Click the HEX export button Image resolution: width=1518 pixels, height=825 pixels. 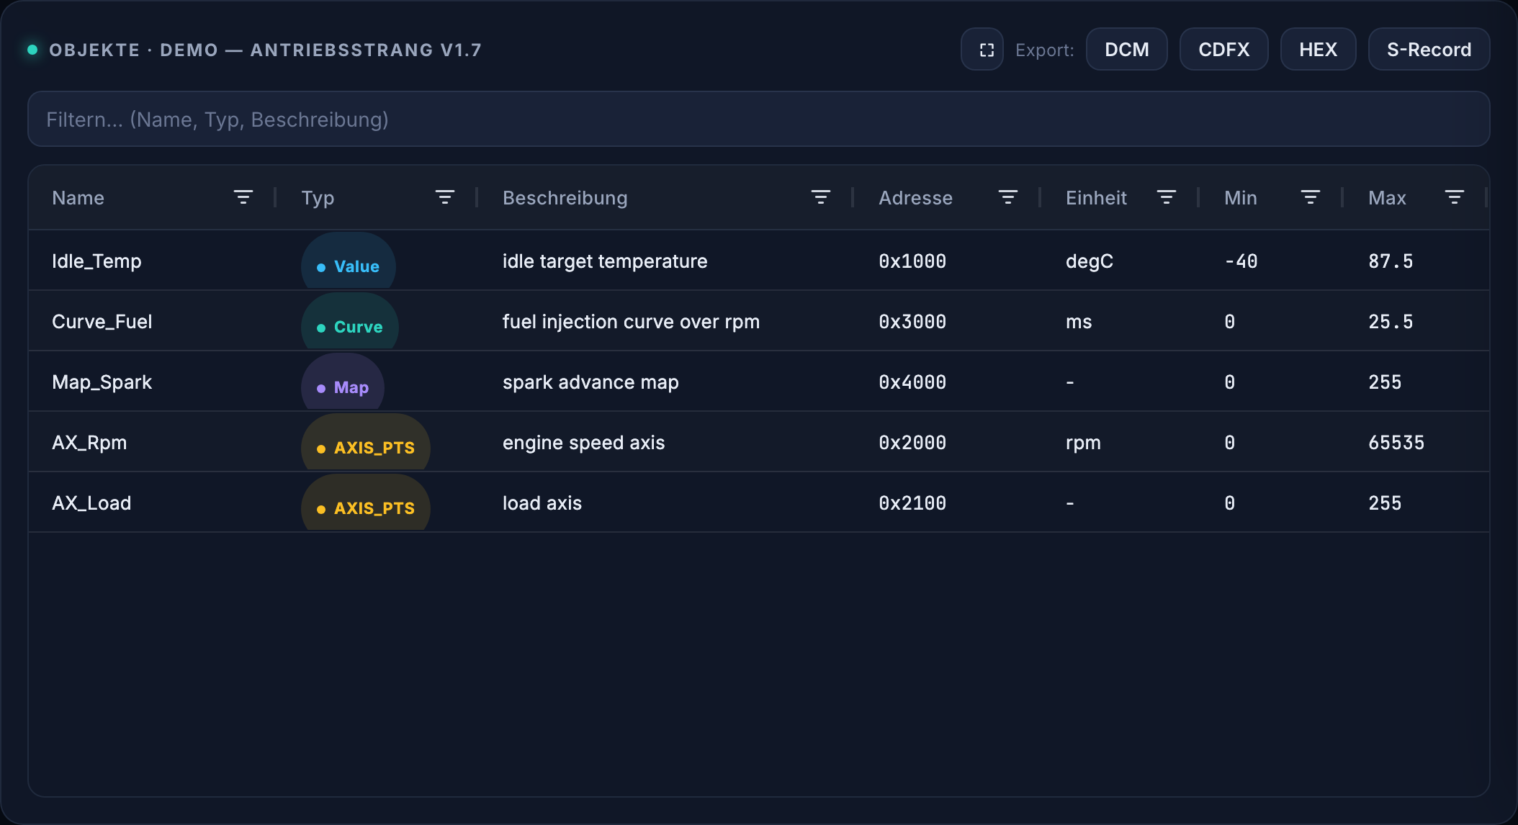[x=1319, y=50]
